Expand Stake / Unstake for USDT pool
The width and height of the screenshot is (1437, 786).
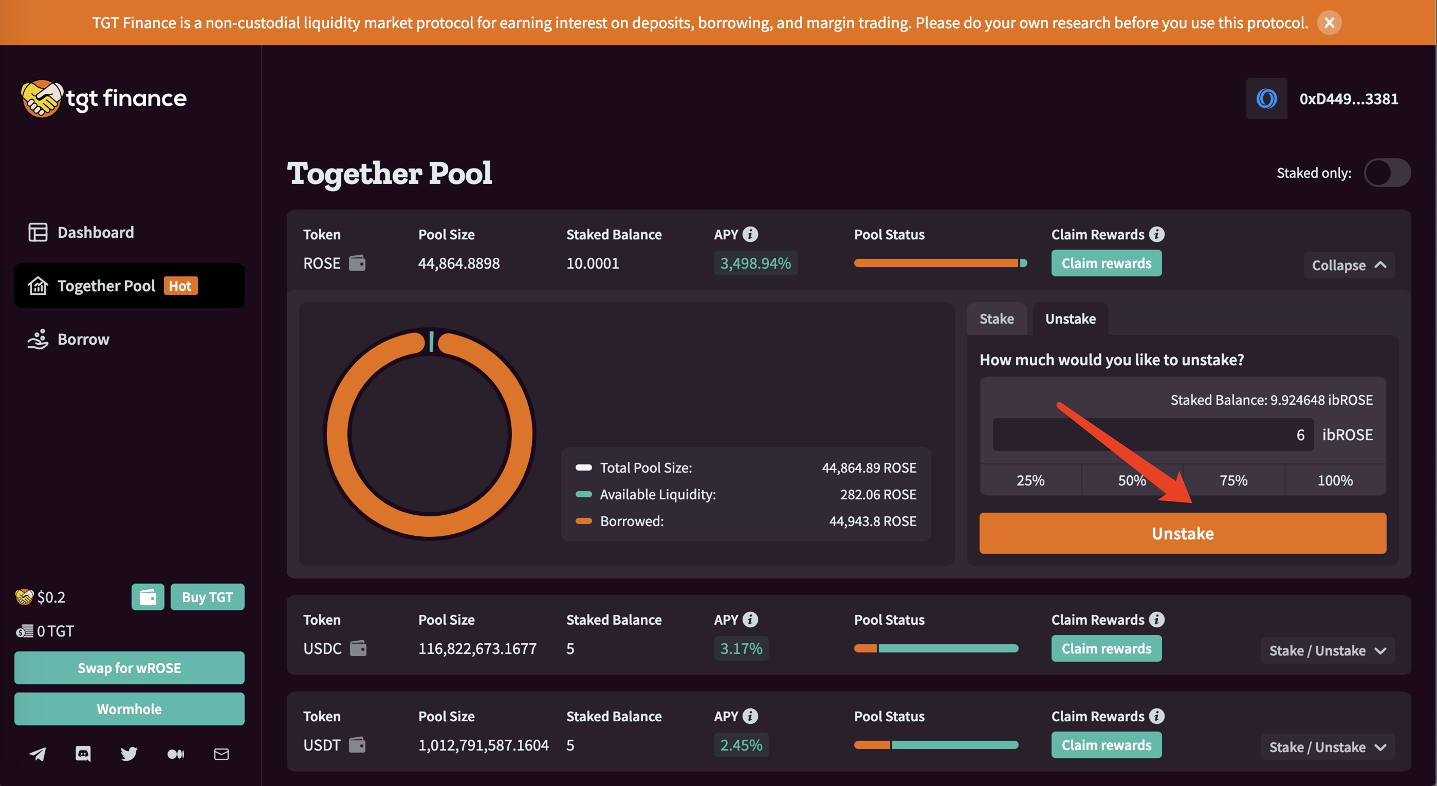(x=1327, y=746)
